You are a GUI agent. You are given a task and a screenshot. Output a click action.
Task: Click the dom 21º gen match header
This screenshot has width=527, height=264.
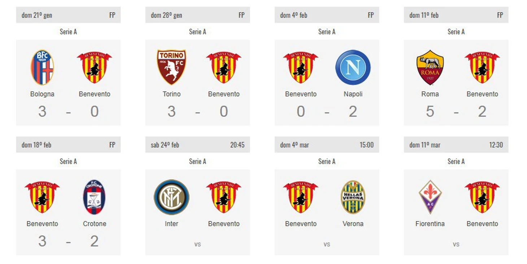[68, 15]
